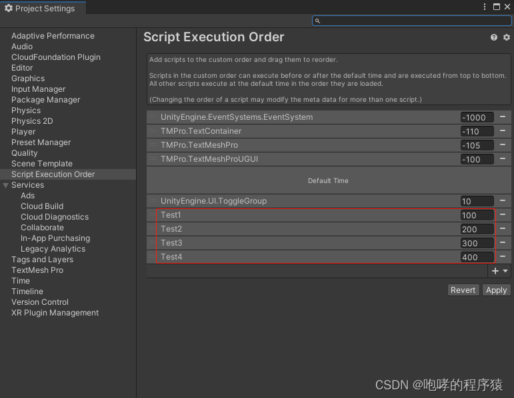
Task: Grab the drag handle of the ToggleGroup row
Action: click(x=153, y=200)
